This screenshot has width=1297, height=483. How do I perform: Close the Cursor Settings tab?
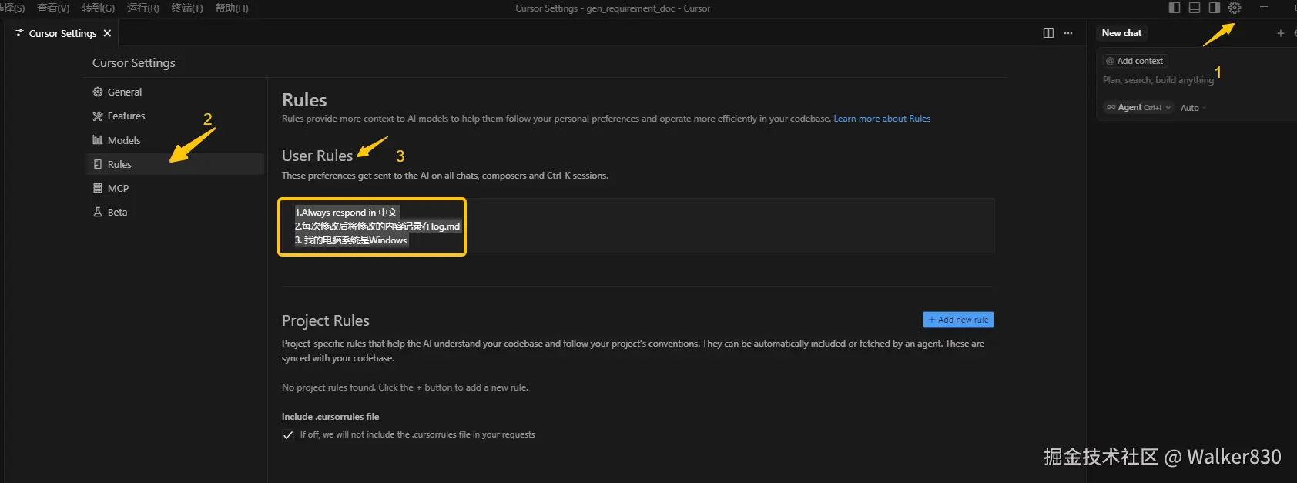click(x=107, y=33)
